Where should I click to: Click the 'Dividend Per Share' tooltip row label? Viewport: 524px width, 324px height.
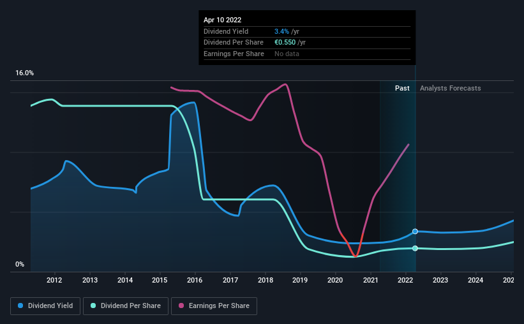(233, 43)
